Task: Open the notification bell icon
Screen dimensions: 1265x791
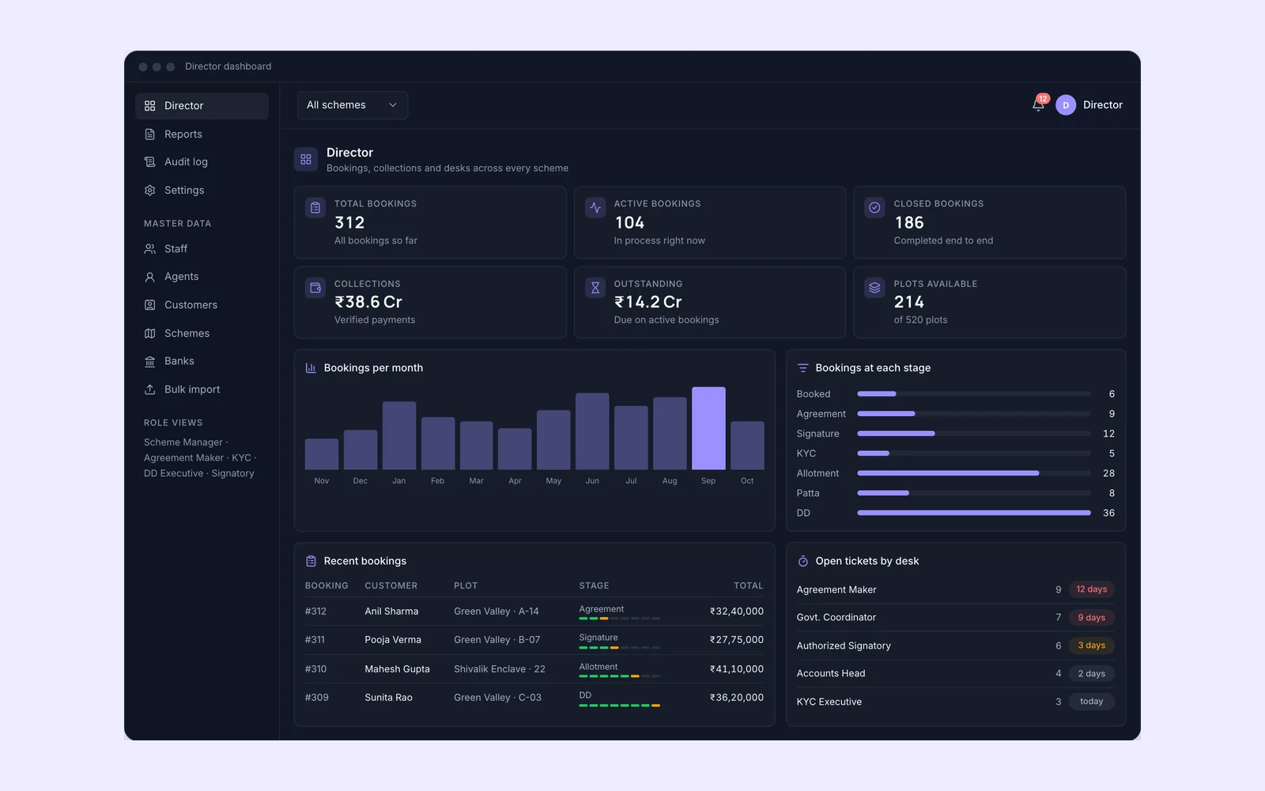Action: pyautogui.click(x=1038, y=104)
